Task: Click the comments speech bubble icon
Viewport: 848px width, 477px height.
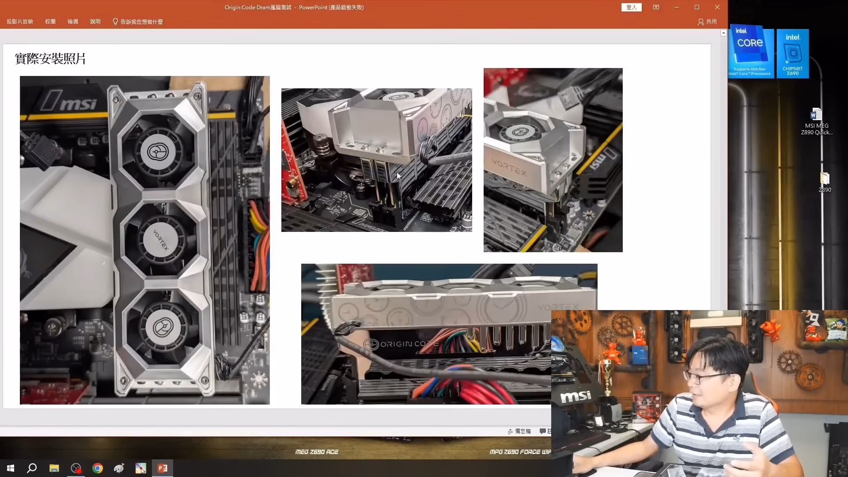Action: pos(543,432)
